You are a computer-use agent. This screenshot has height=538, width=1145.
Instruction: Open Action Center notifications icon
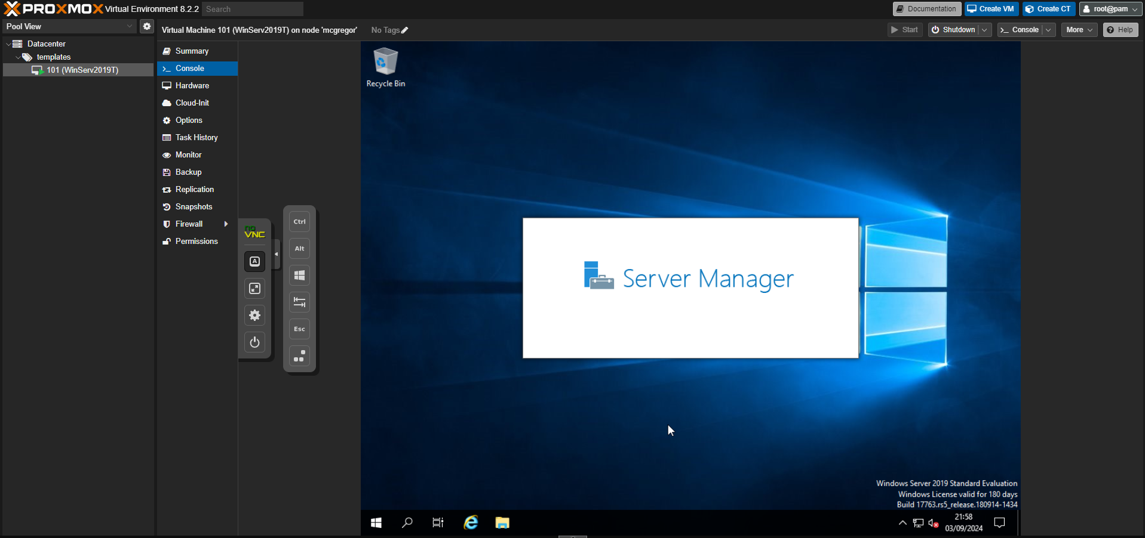[x=999, y=523]
